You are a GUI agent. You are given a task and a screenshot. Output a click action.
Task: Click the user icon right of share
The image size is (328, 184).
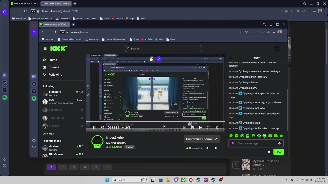click(216, 148)
